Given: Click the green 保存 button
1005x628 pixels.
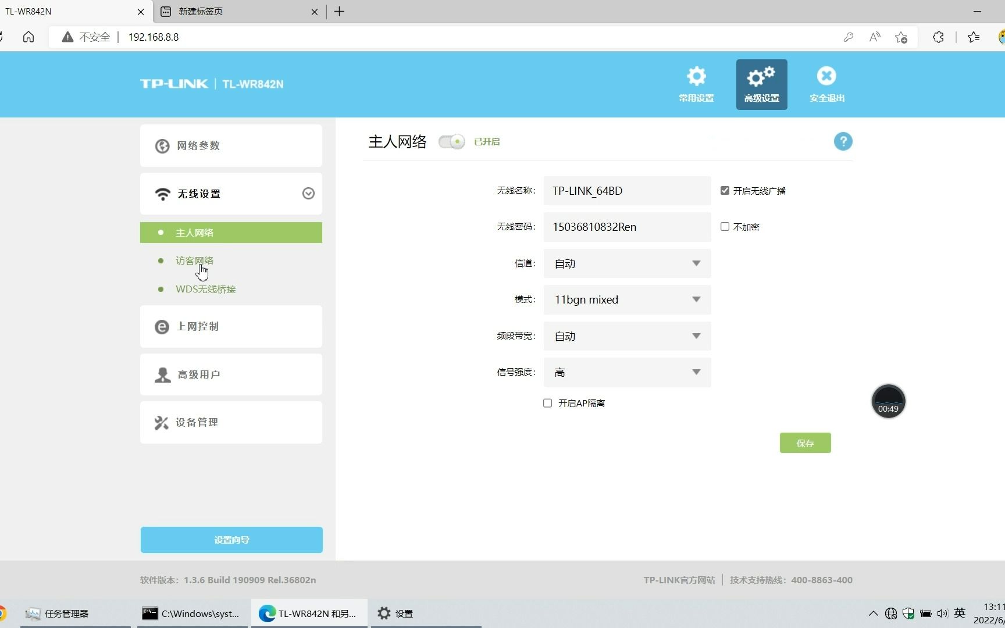Looking at the screenshot, I should click(x=805, y=443).
